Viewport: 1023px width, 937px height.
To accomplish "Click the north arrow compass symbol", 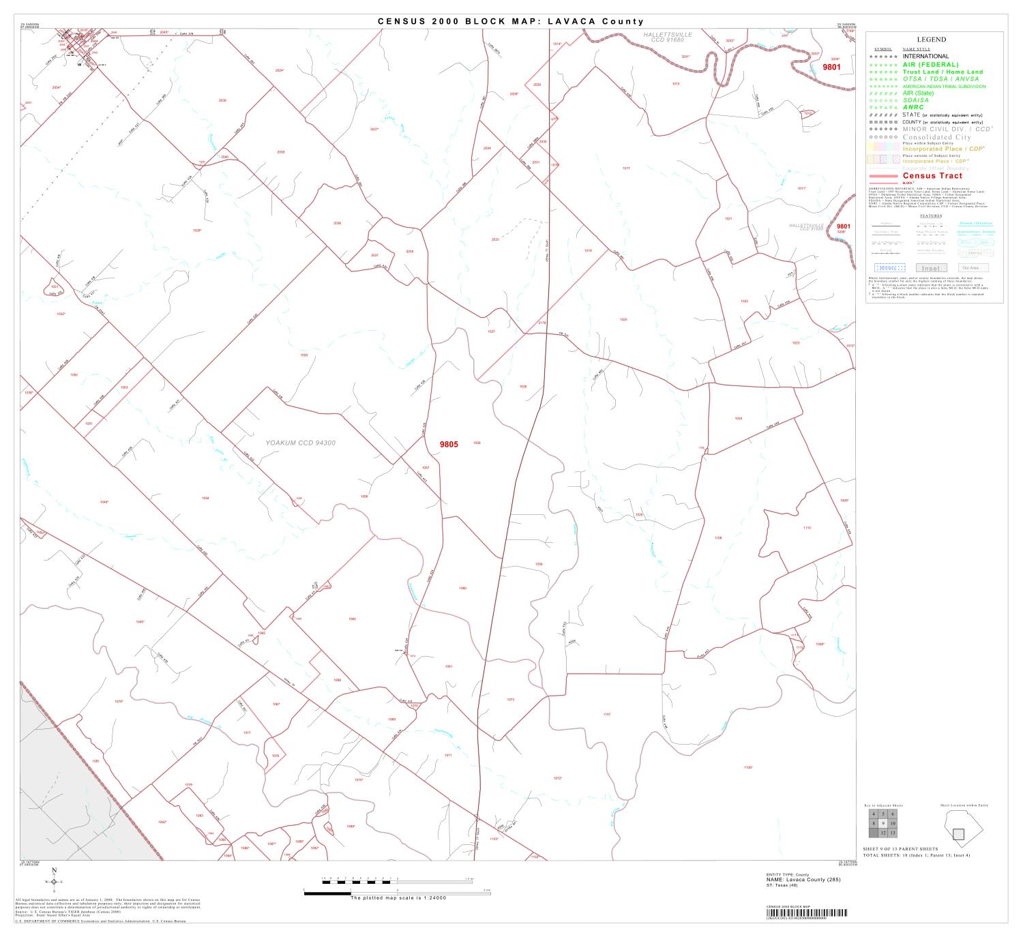I will (x=53, y=882).
